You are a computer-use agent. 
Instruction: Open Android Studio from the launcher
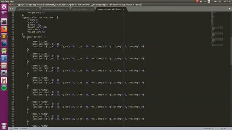point(4,51)
